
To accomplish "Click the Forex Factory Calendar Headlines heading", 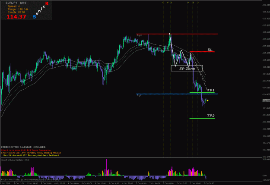I will (23, 147).
